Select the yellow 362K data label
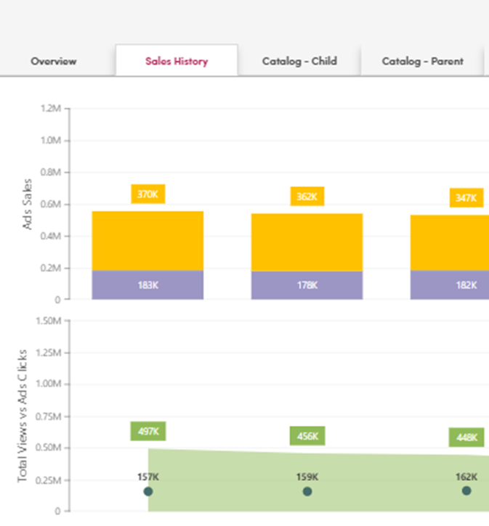This screenshot has height=526, width=489. pyautogui.click(x=307, y=197)
